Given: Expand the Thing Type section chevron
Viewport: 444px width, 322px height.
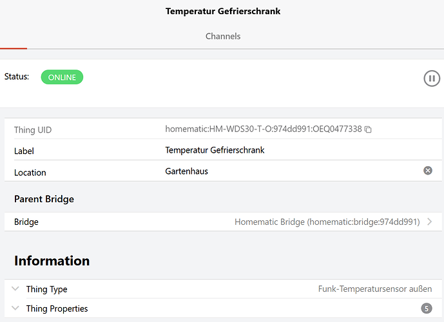Looking at the screenshot, I should pos(16,289).
